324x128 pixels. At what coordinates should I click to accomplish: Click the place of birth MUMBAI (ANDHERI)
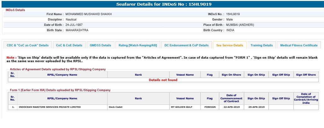click(240, 25)
